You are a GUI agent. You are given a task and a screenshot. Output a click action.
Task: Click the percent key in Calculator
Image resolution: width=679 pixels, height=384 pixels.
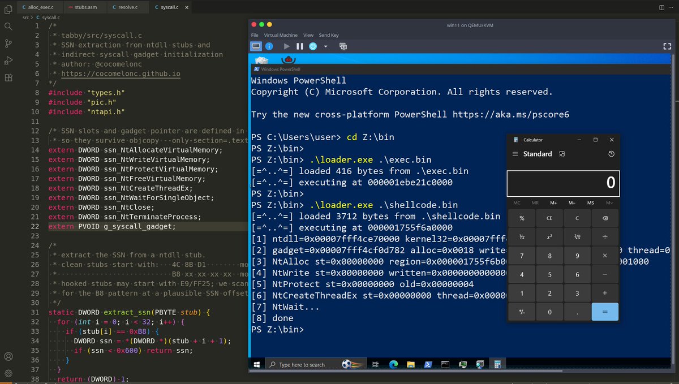[522, 218]
